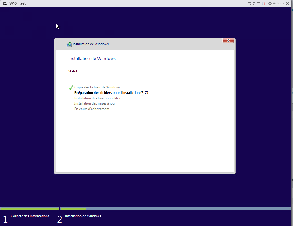This screenshot has height=226, width=293.
Task: Open the French flag keyboard layout selector
Action: [x=263, y=3]
